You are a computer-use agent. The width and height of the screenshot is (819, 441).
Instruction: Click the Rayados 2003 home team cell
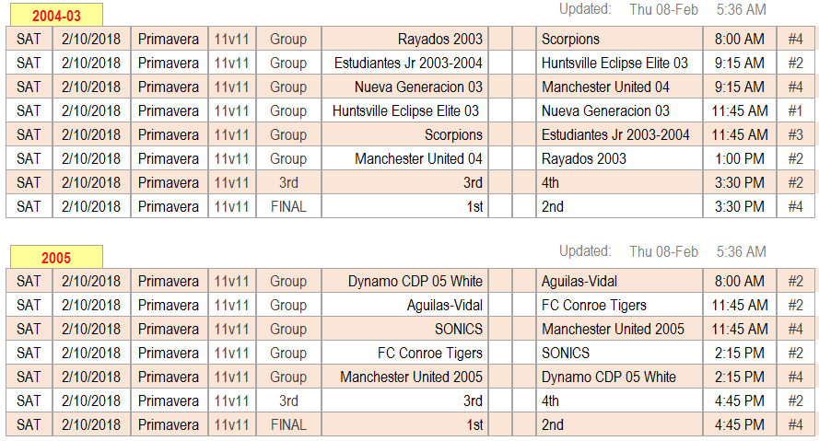[x=404, y=40]
